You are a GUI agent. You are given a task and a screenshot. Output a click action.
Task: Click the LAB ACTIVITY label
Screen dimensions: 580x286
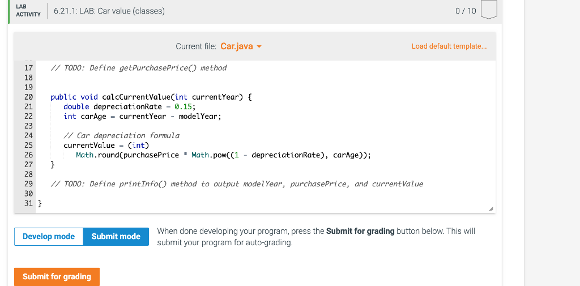coord(28,11)
